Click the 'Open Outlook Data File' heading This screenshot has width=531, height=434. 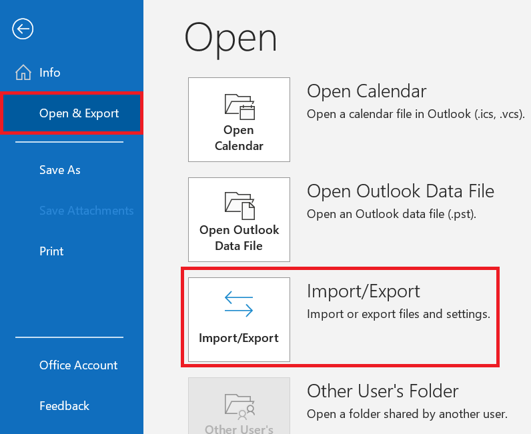click(400, 191)
